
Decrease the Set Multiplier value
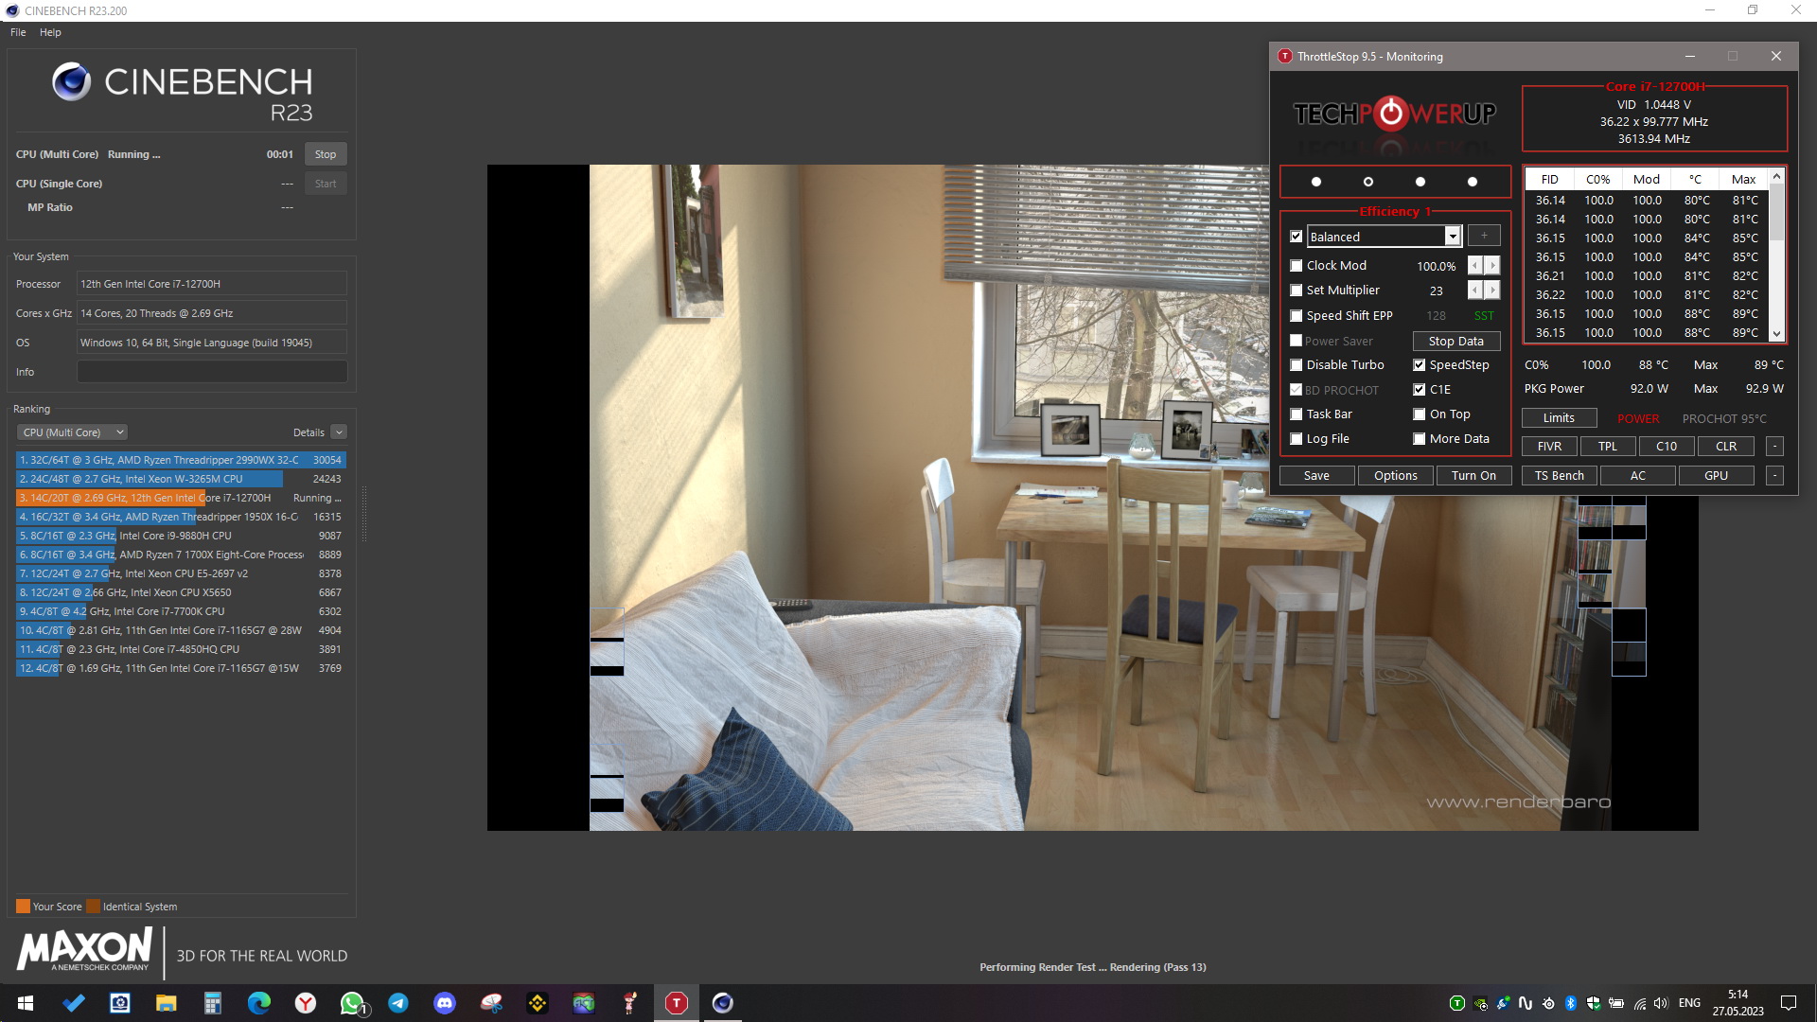pos(1474,291)
